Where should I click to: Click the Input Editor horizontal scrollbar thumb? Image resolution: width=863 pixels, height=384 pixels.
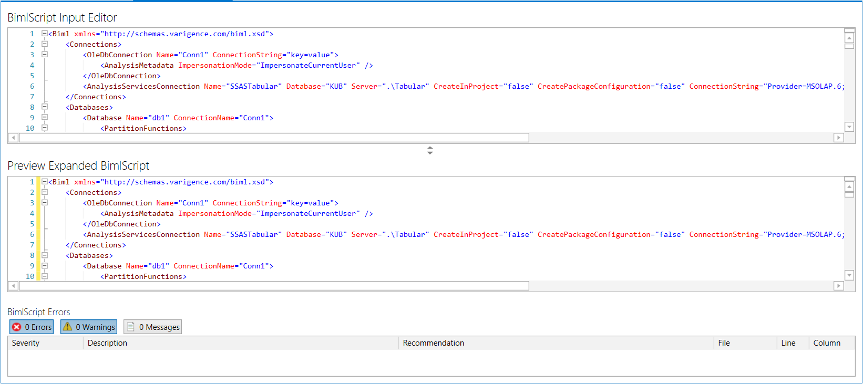274,138
